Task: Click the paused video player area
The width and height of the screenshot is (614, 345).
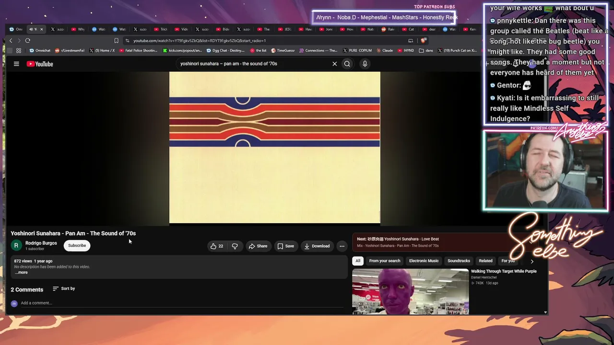Action: coord(275,148)
